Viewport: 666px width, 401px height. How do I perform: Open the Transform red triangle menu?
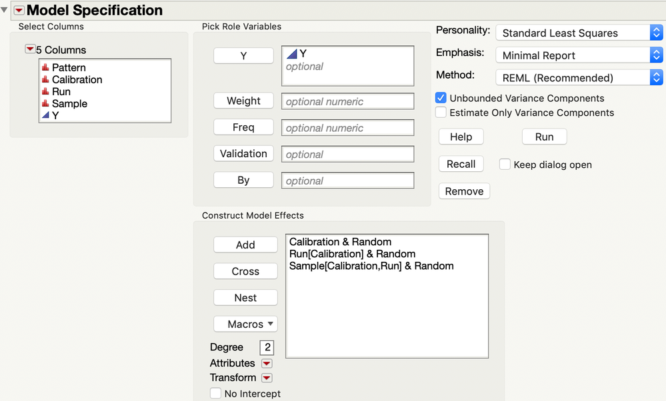tap(267, 378)
